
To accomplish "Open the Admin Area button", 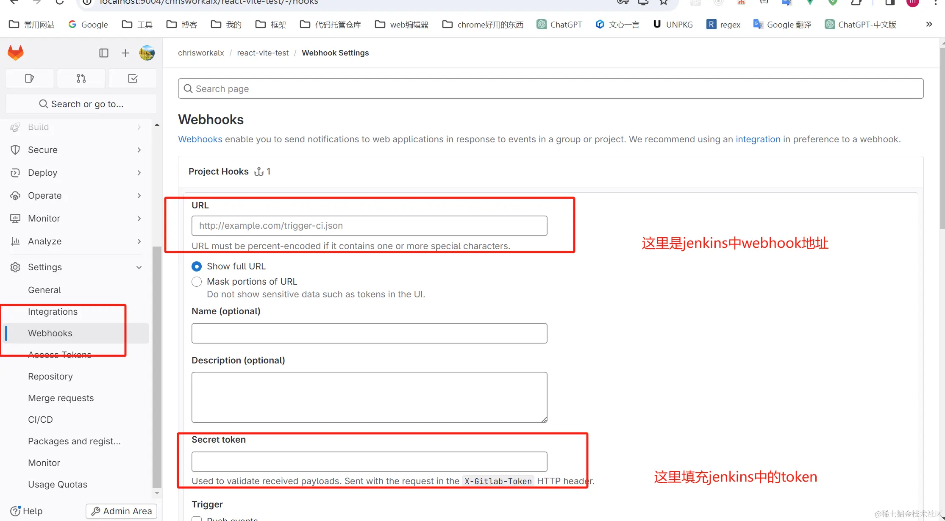I will tap(122, 511).
